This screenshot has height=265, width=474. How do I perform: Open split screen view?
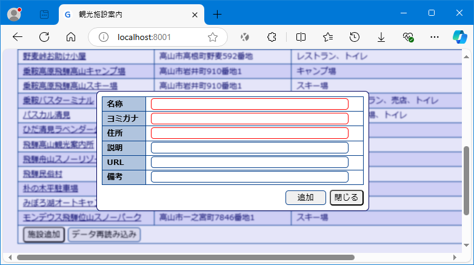point(301,37)
